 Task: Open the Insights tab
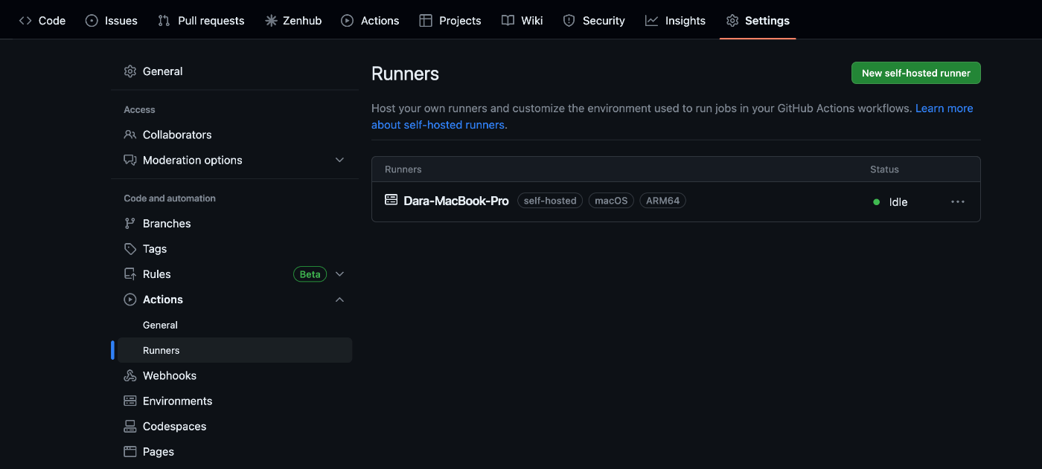(x=675, y=21)
